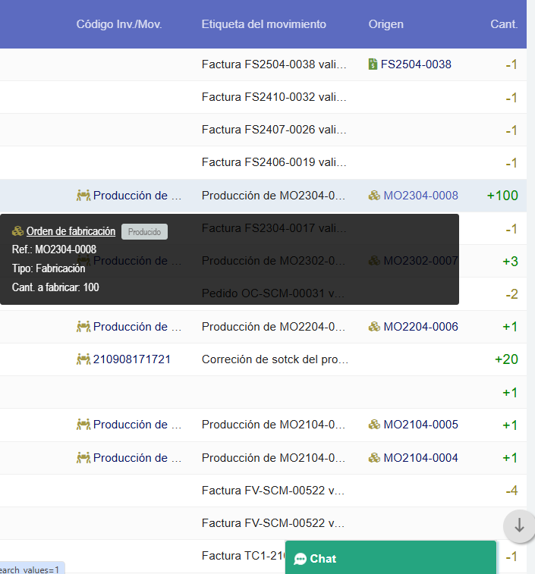This screenshot has height=574, width=535.
Task: Open origin link FS2504-0038
Action: [416, 64]
